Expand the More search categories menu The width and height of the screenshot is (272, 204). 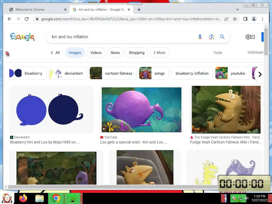159,53
